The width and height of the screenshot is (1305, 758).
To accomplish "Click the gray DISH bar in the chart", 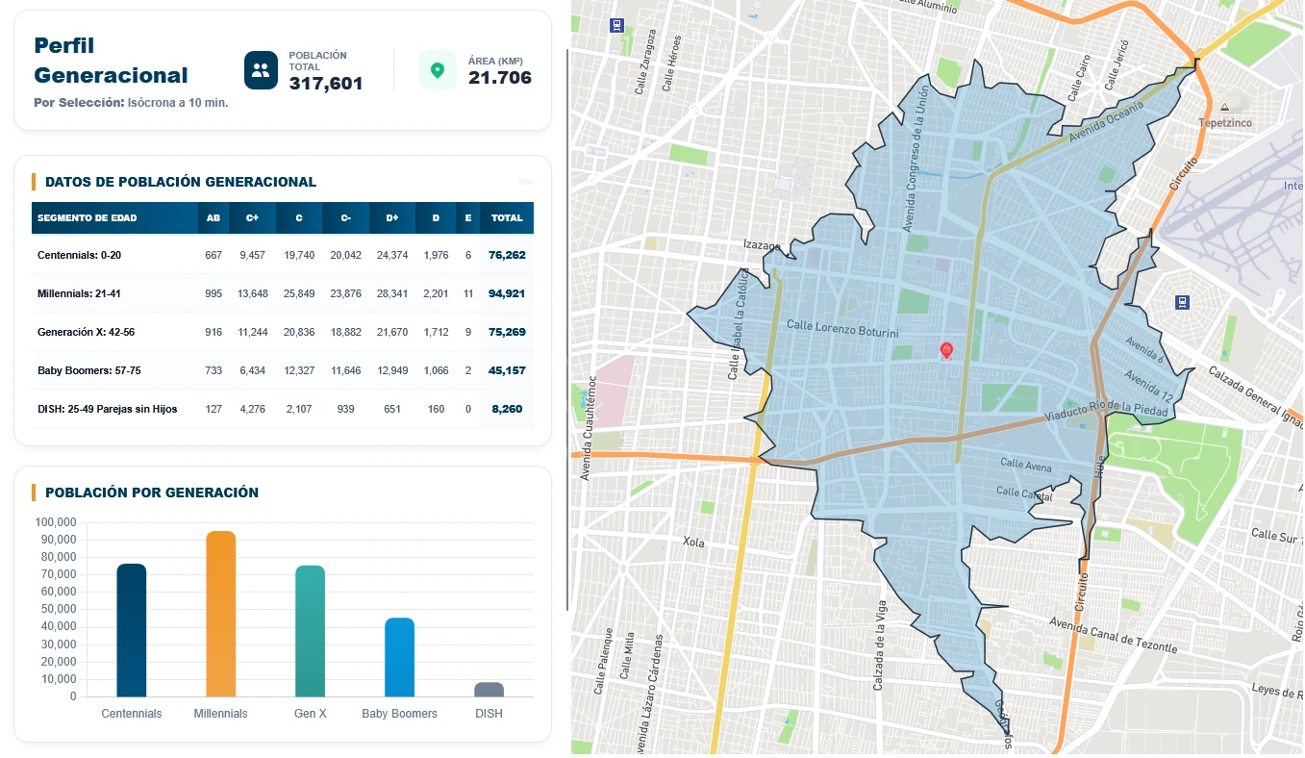I will click(x=489, y=690).
